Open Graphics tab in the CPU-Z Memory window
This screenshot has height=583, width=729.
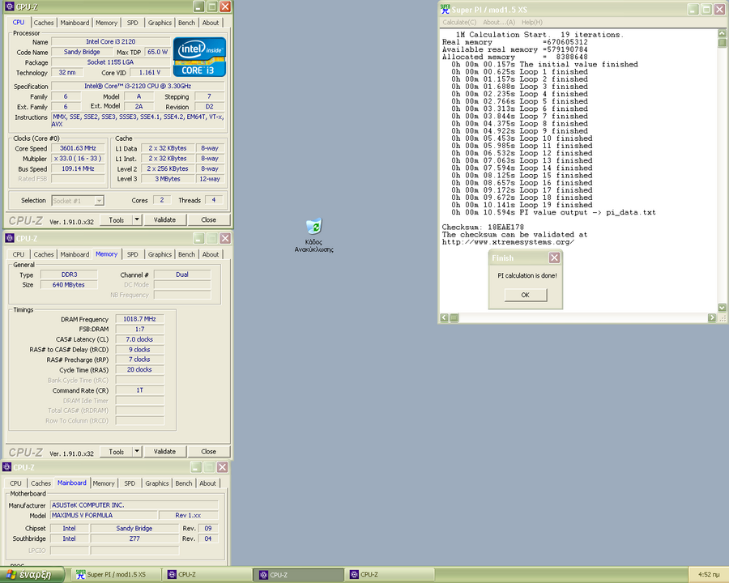coord(160,254)
